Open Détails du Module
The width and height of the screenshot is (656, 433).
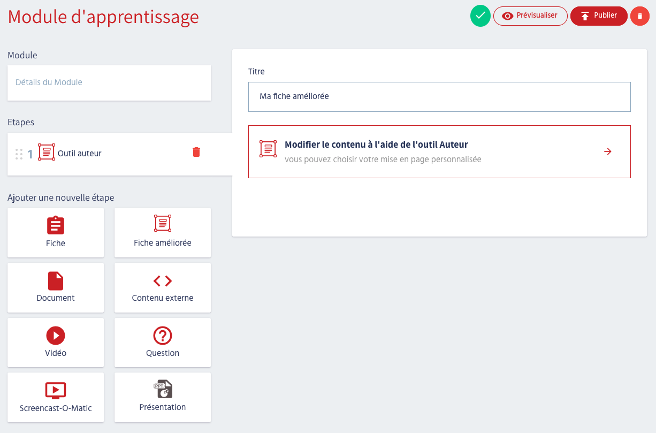pyautogui.click(x=109, y=83)
